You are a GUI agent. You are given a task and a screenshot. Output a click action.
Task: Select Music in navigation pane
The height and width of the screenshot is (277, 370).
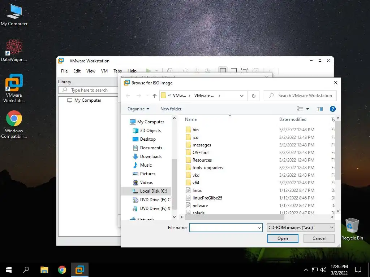tap(142, 165)
